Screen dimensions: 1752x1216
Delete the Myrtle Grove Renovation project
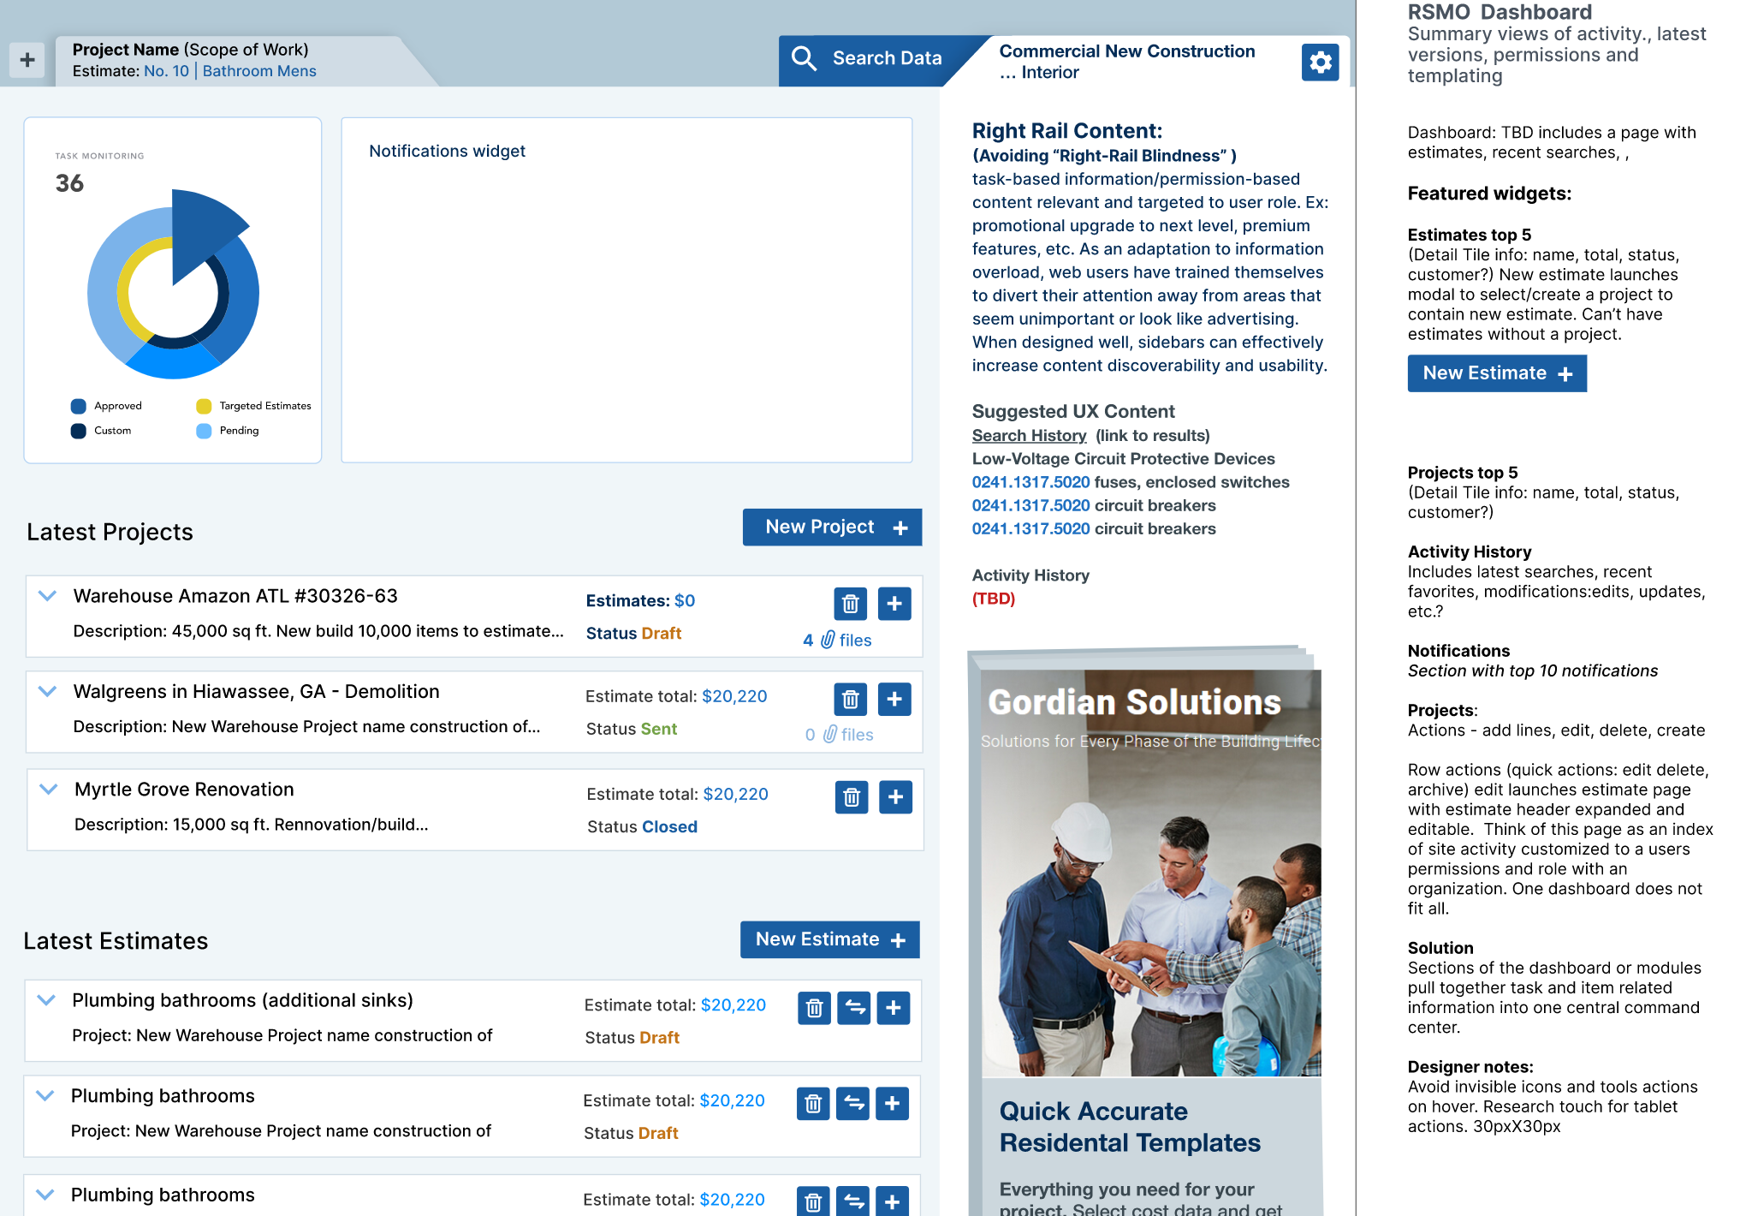point(851,797)
